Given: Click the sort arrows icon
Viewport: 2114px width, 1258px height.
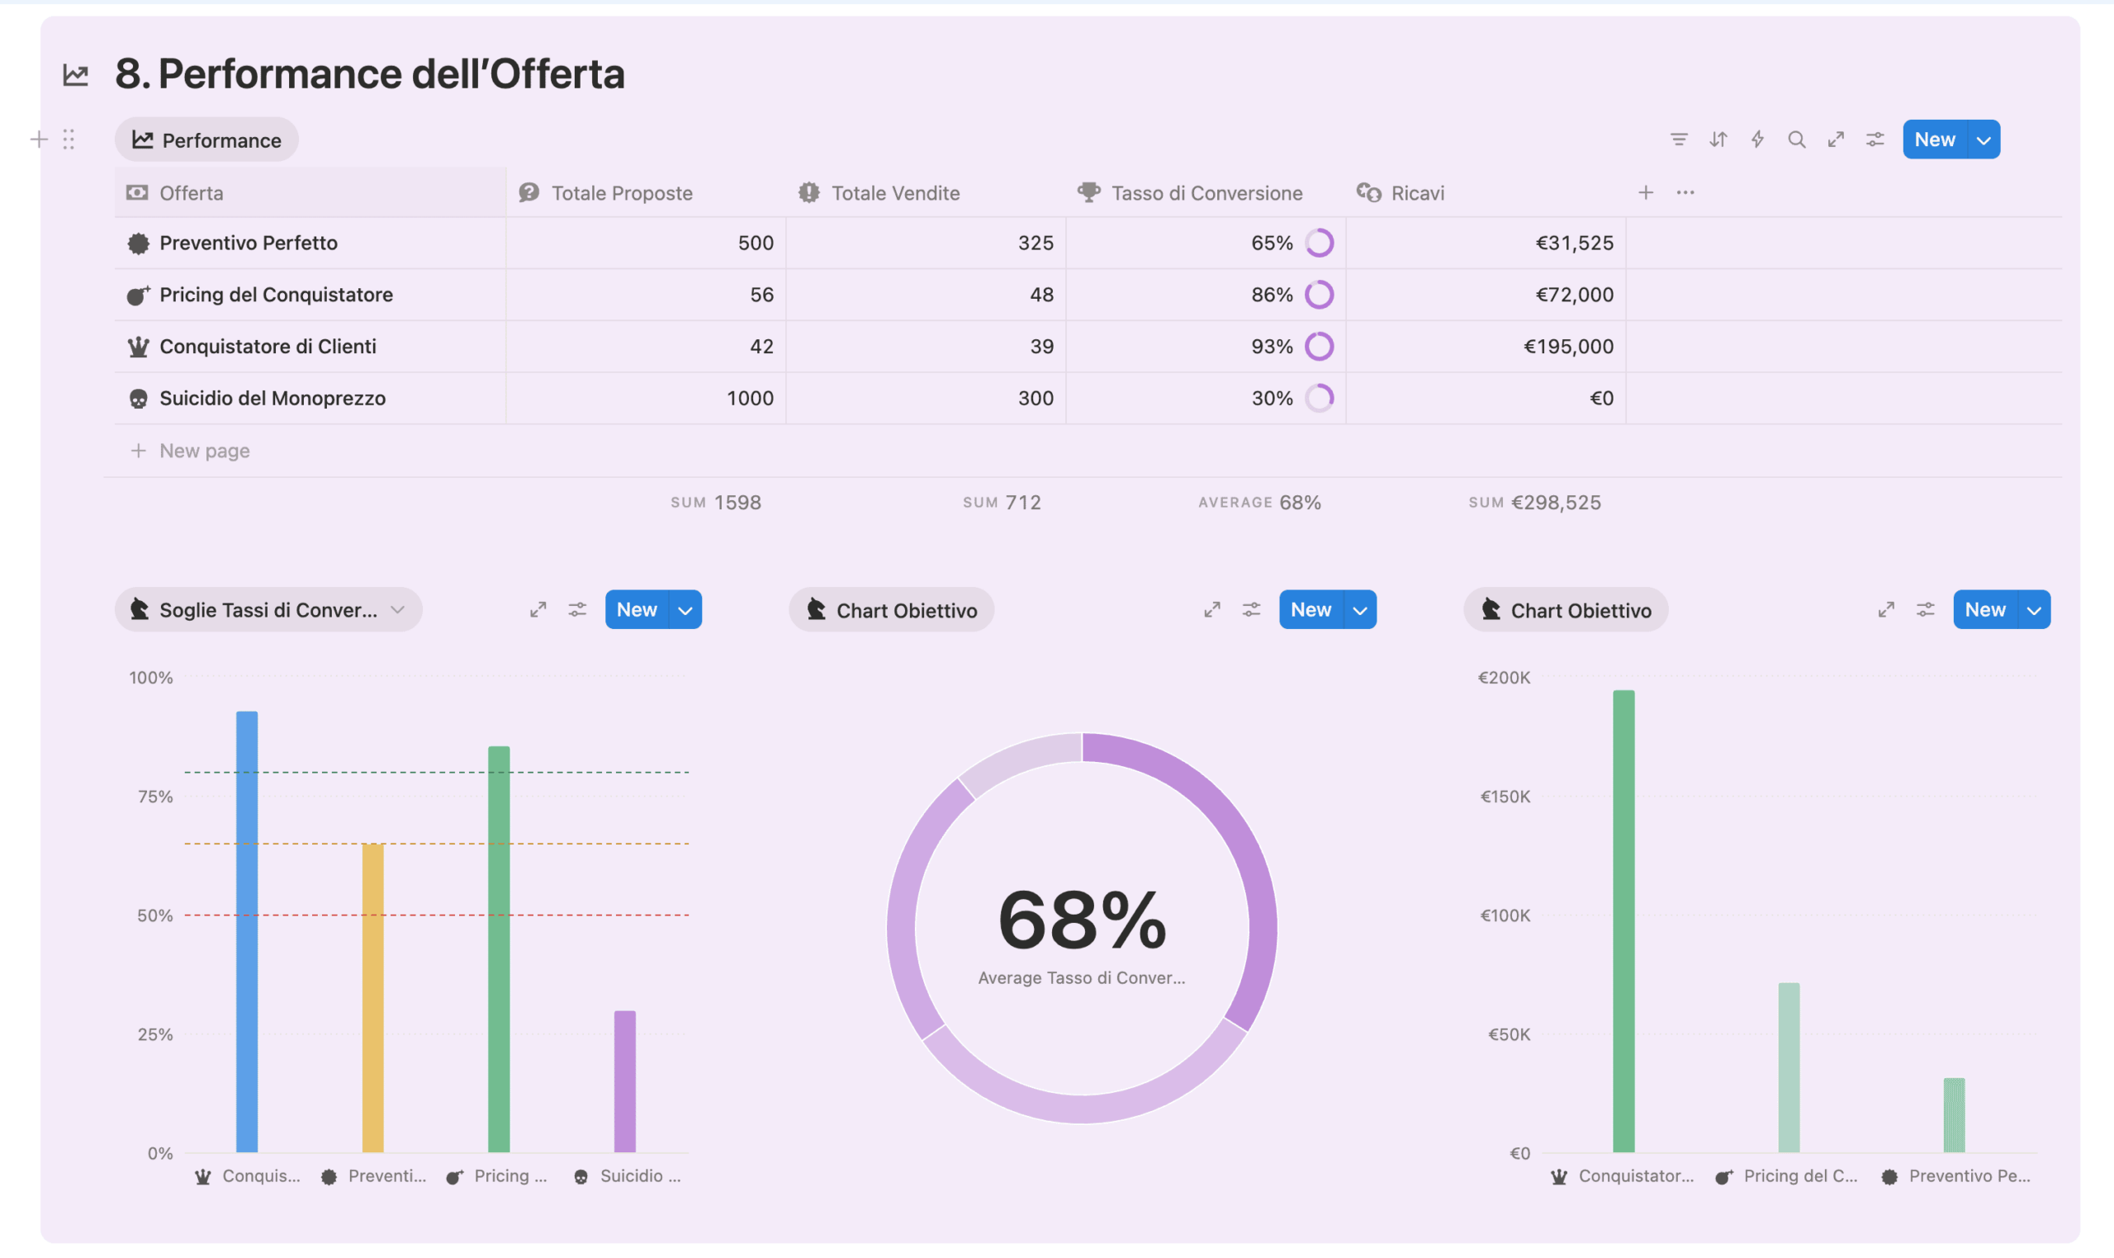Looking at the screenshot, I should pyautogui.click(x=1717, y=139).
